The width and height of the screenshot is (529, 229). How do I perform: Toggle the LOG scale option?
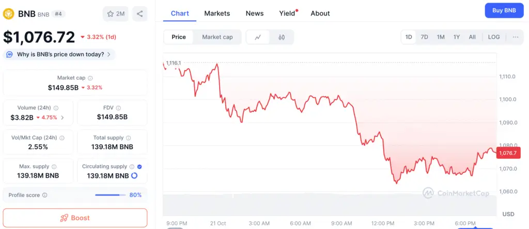pyautogui.click(x=494, y=37)
